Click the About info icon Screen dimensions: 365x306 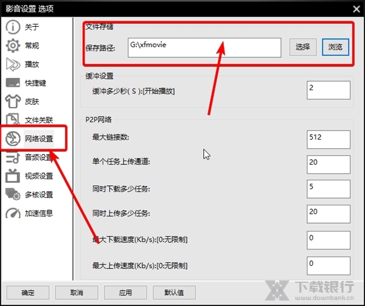(13, 27)
